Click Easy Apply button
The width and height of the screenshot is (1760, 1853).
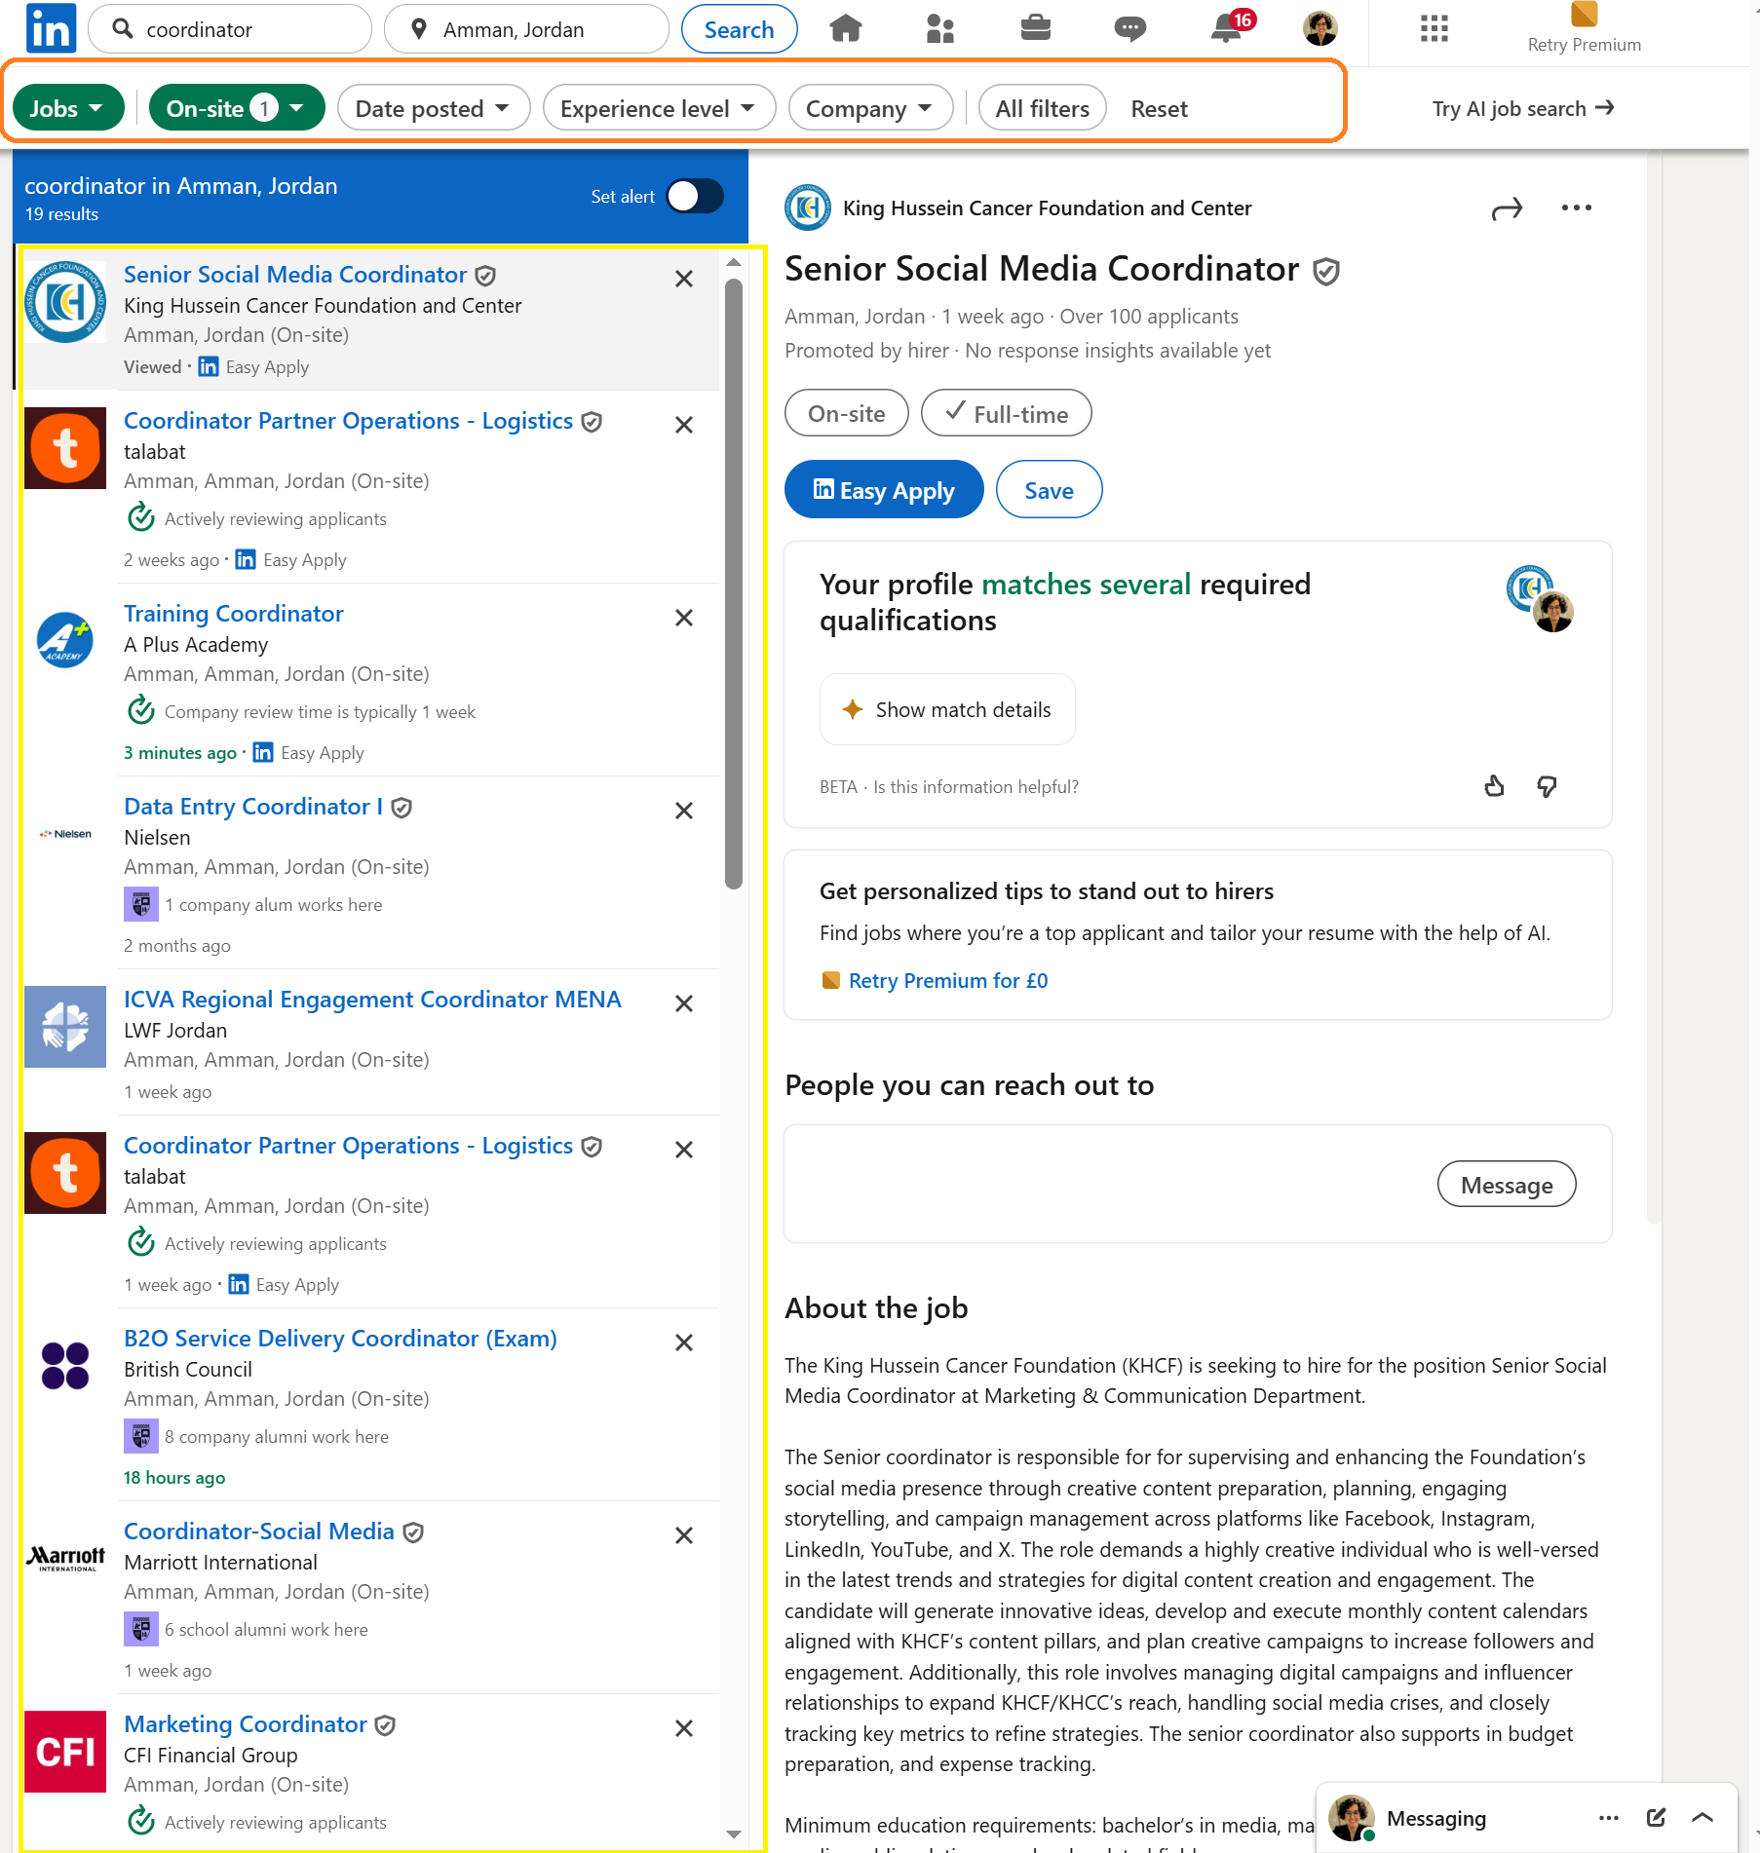pos(884,489)
